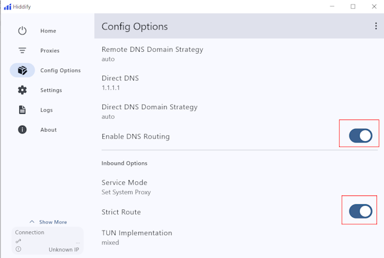384x258 pixels.
Task: Open the TUN Implementation selector
Action: coord(137,237)
